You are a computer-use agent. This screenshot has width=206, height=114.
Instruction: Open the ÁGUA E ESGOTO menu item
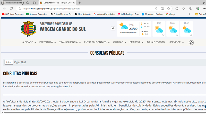[x=156, y=42]
